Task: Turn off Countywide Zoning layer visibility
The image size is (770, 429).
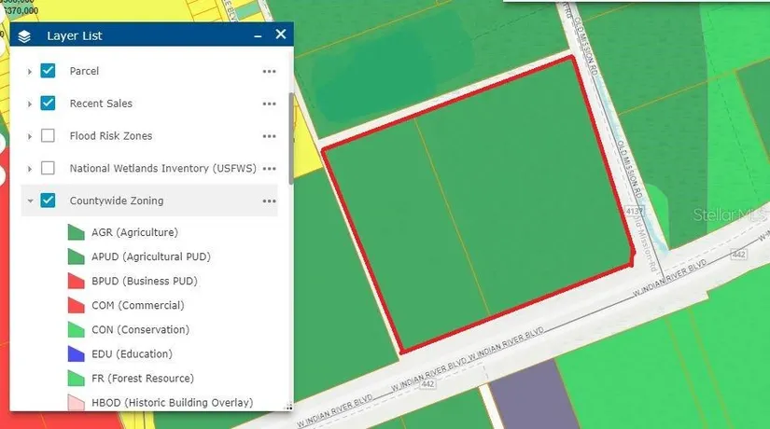Action: click(49, 201)
